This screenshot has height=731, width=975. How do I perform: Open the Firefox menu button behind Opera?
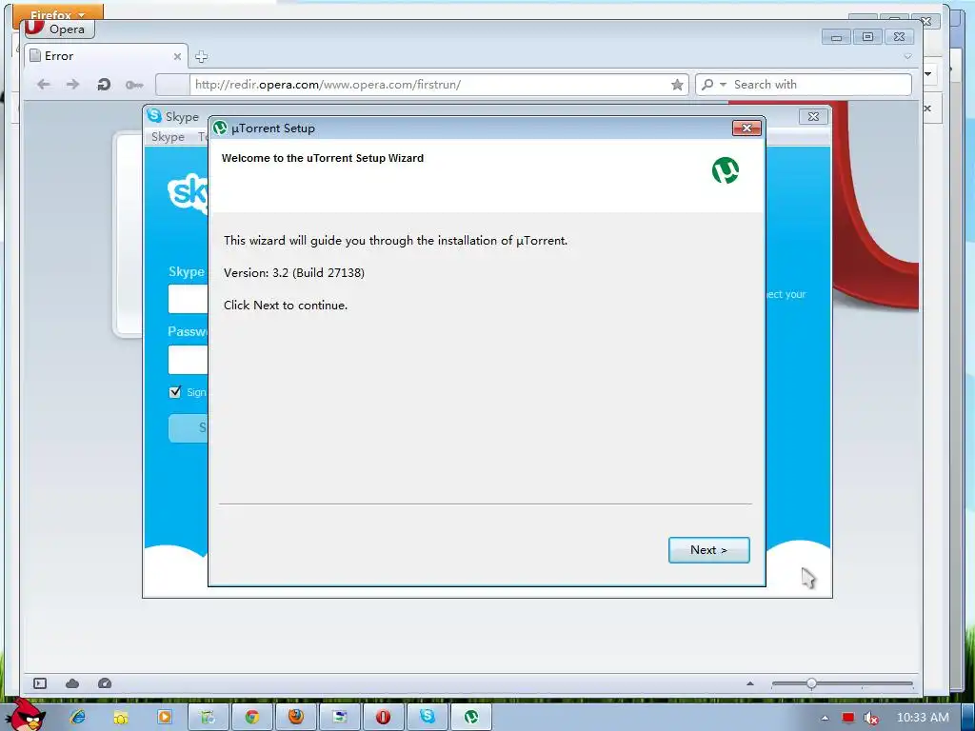[58, 13]
